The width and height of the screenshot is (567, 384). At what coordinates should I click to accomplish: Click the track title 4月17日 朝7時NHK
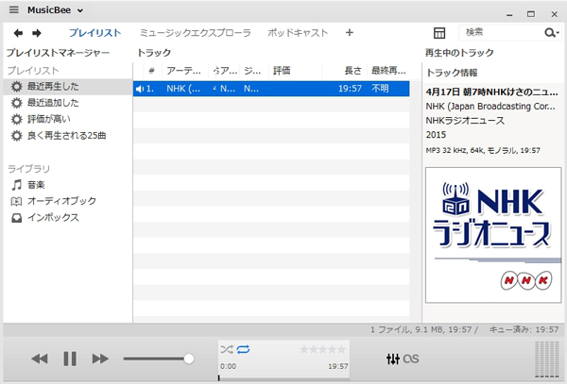(x=491, y=92)
